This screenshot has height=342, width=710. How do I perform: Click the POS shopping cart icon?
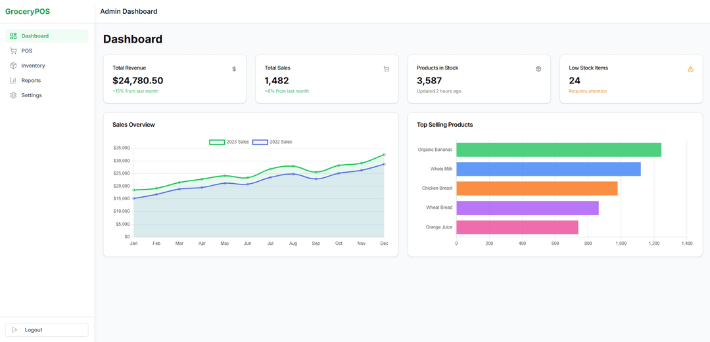click(14, 51)
